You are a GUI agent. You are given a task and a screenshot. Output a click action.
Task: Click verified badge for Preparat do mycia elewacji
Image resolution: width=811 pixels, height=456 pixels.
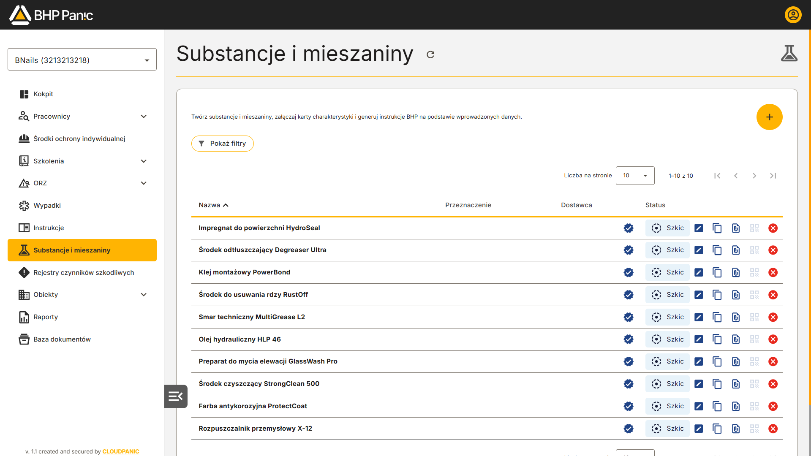coord(629,361)
